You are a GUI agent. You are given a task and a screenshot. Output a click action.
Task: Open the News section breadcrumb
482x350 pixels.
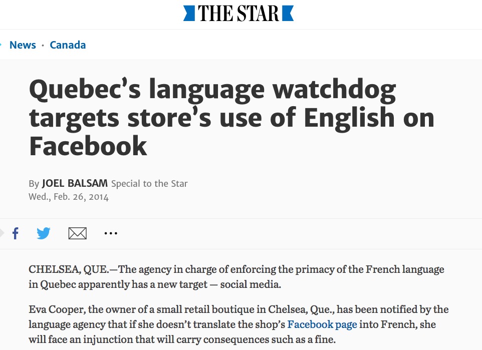coord(23,45)
